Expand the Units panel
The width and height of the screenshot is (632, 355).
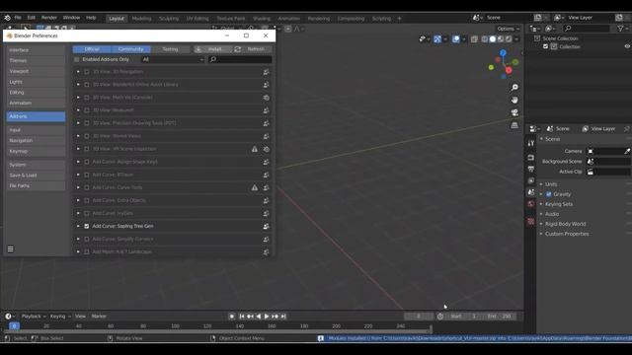click(551, 184)
